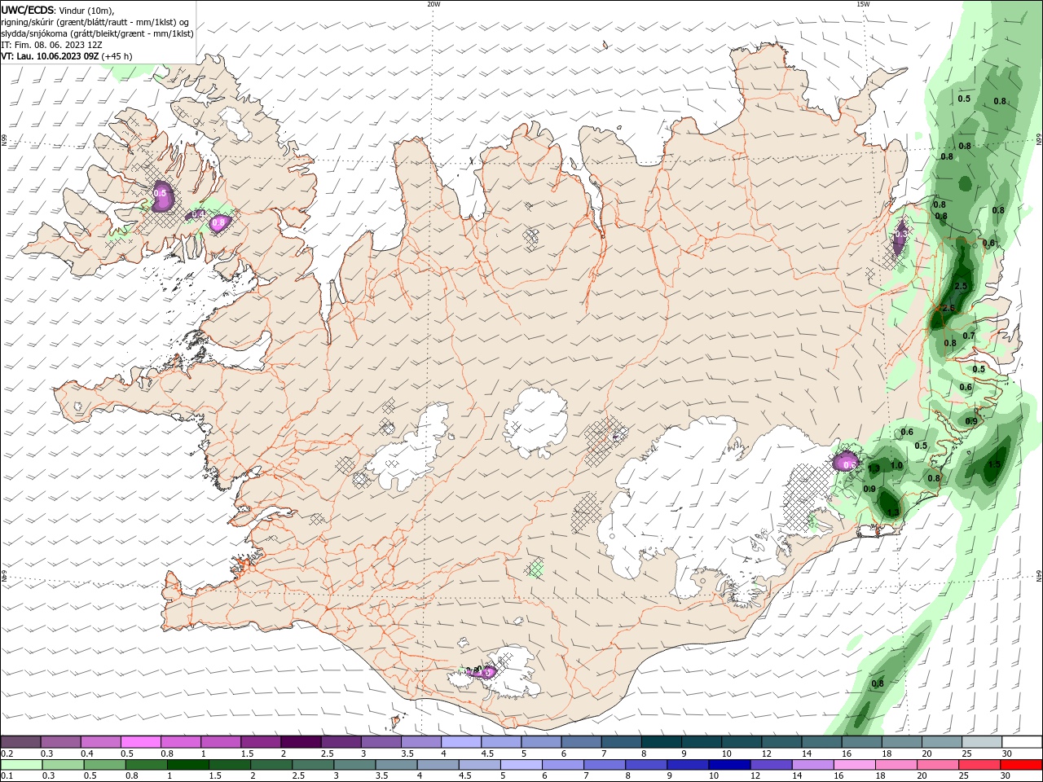Select the 18 gray-teal swatch in upper legend row
Screen dimensions: 1043x782
tap(901, 742)
